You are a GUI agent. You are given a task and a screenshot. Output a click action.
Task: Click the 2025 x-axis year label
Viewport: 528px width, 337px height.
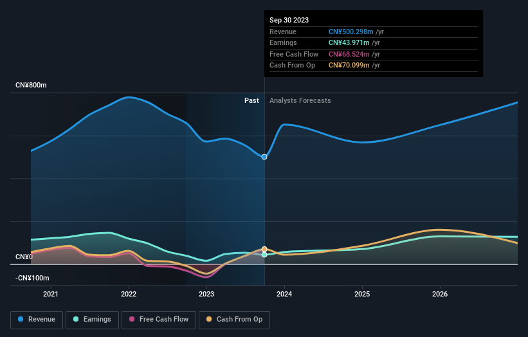point(362,295)
